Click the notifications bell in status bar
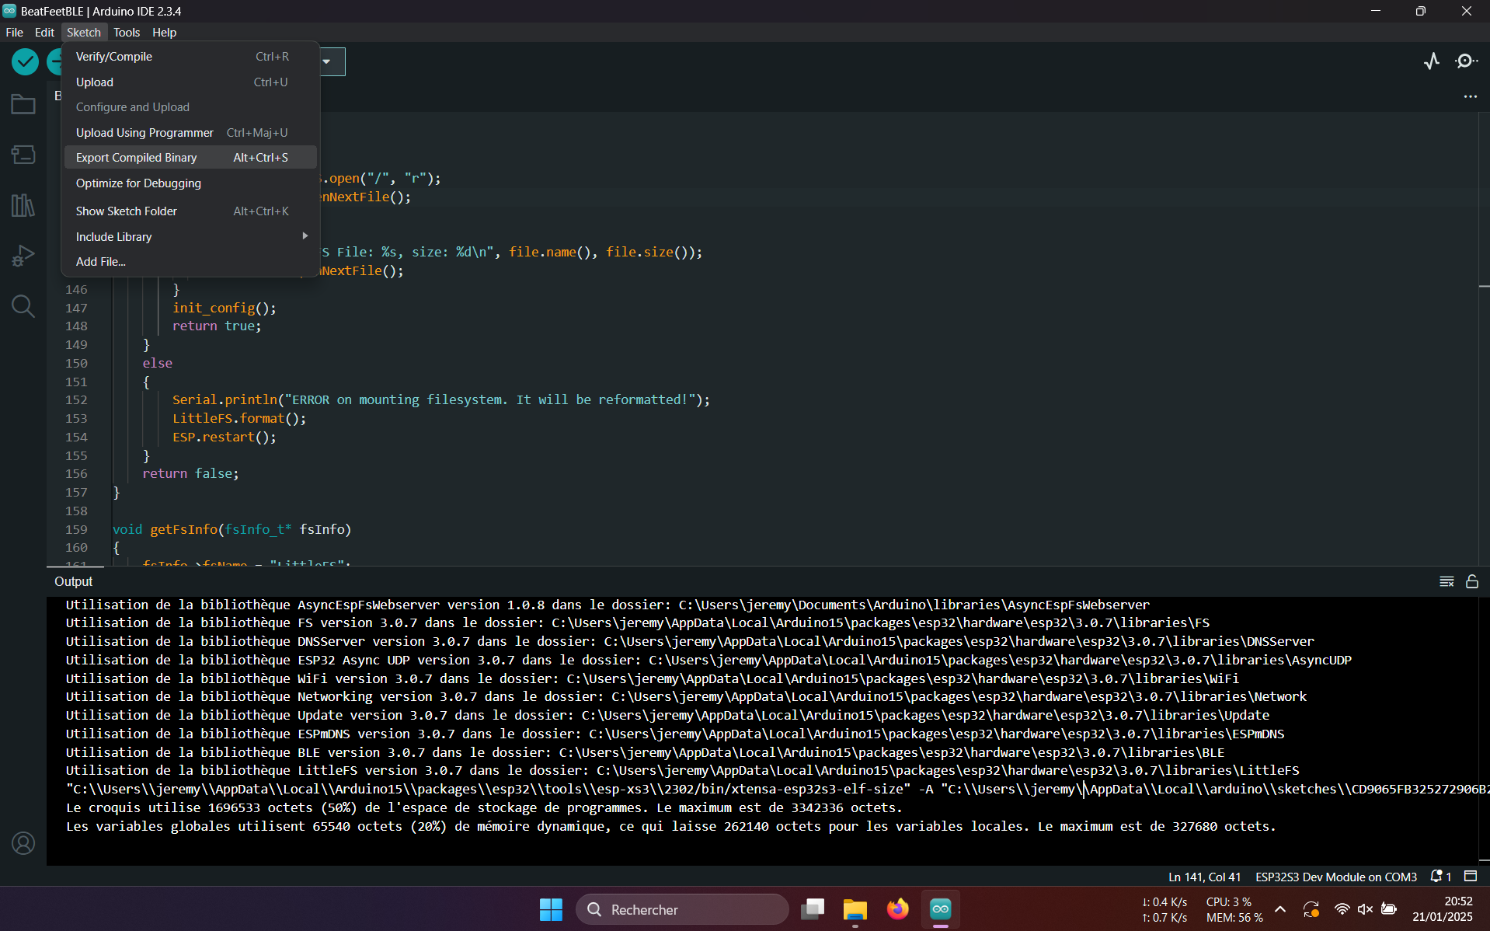This screenshot has height=931, width=1490. tap(1436, 876)
